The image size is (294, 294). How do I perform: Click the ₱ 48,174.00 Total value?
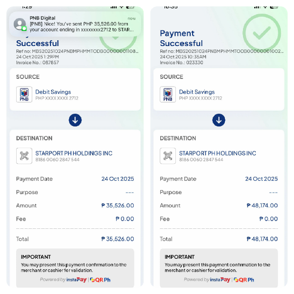pos(262,239)
